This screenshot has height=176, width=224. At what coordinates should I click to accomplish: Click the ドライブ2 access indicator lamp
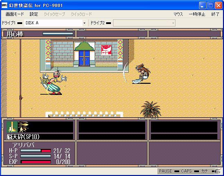[x=109, y=23]
